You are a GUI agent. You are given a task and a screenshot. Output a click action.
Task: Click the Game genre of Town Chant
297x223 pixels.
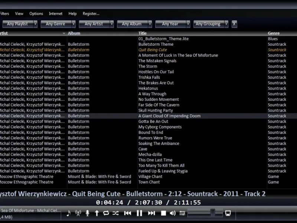(273, 182)
